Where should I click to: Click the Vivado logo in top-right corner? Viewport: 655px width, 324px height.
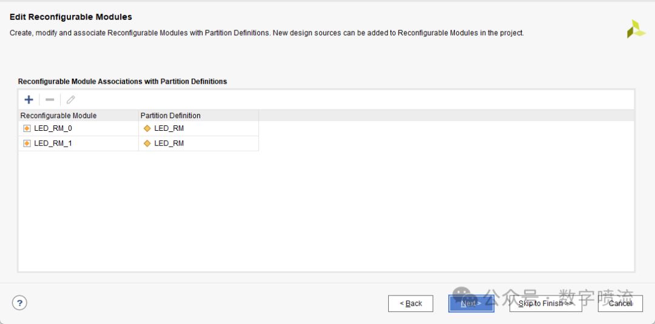pyautogui.click(x=636, y=29)
